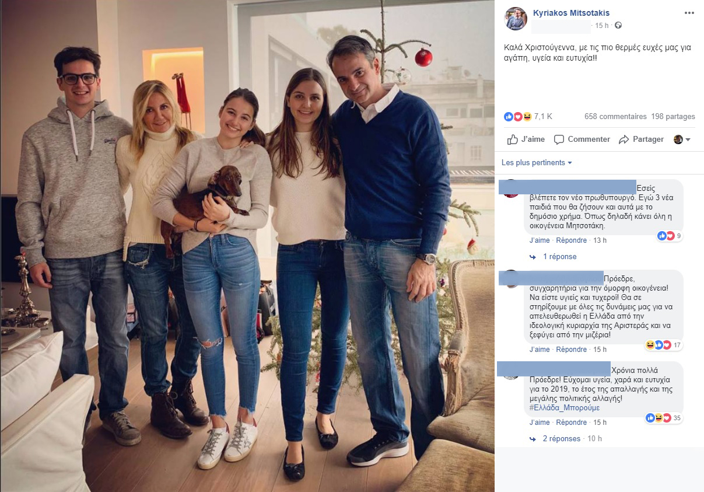The height and width of the screenshot is (492, 704).
Task: Expand '2 réponses' under last comment
Action: click(562, 439)
